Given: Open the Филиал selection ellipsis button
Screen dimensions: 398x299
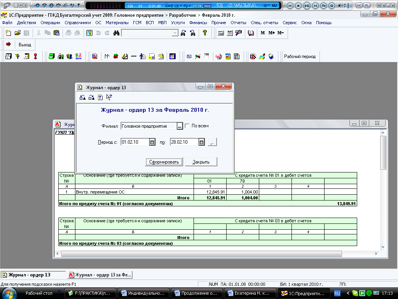Looking at the screenshot, I should pyautogui.click(x=180, y=126).
